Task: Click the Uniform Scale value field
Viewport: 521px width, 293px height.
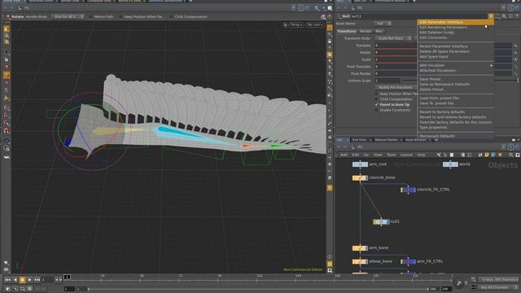Action: coord(387,81)
